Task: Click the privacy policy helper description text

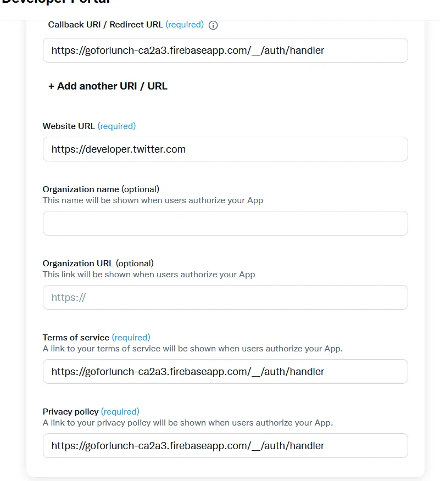Action: click(188, 423)
